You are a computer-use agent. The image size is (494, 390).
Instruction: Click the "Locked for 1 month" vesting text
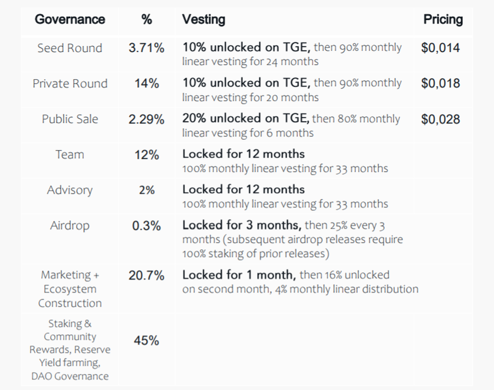(x=239, y=274)
